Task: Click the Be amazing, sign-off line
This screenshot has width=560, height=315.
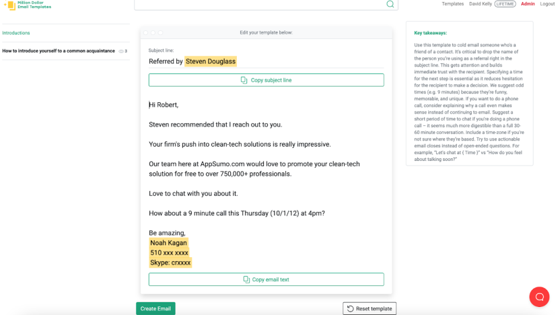Action: point(167,233)
